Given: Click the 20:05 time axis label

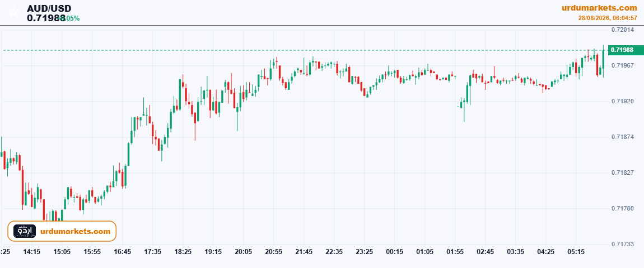Looking at the screenshot, I should click(x=243, y=252).
